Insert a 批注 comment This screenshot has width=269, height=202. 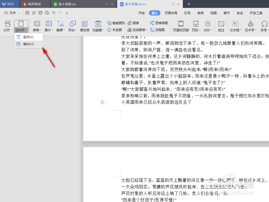221,26
